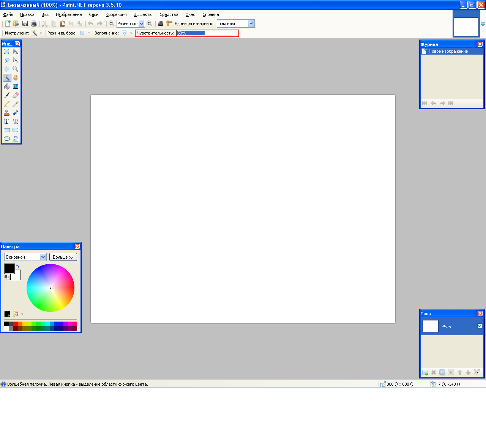Screen dimensions: 486x427
Task: Open the Коррекция menu
Action: click(116, 15)
